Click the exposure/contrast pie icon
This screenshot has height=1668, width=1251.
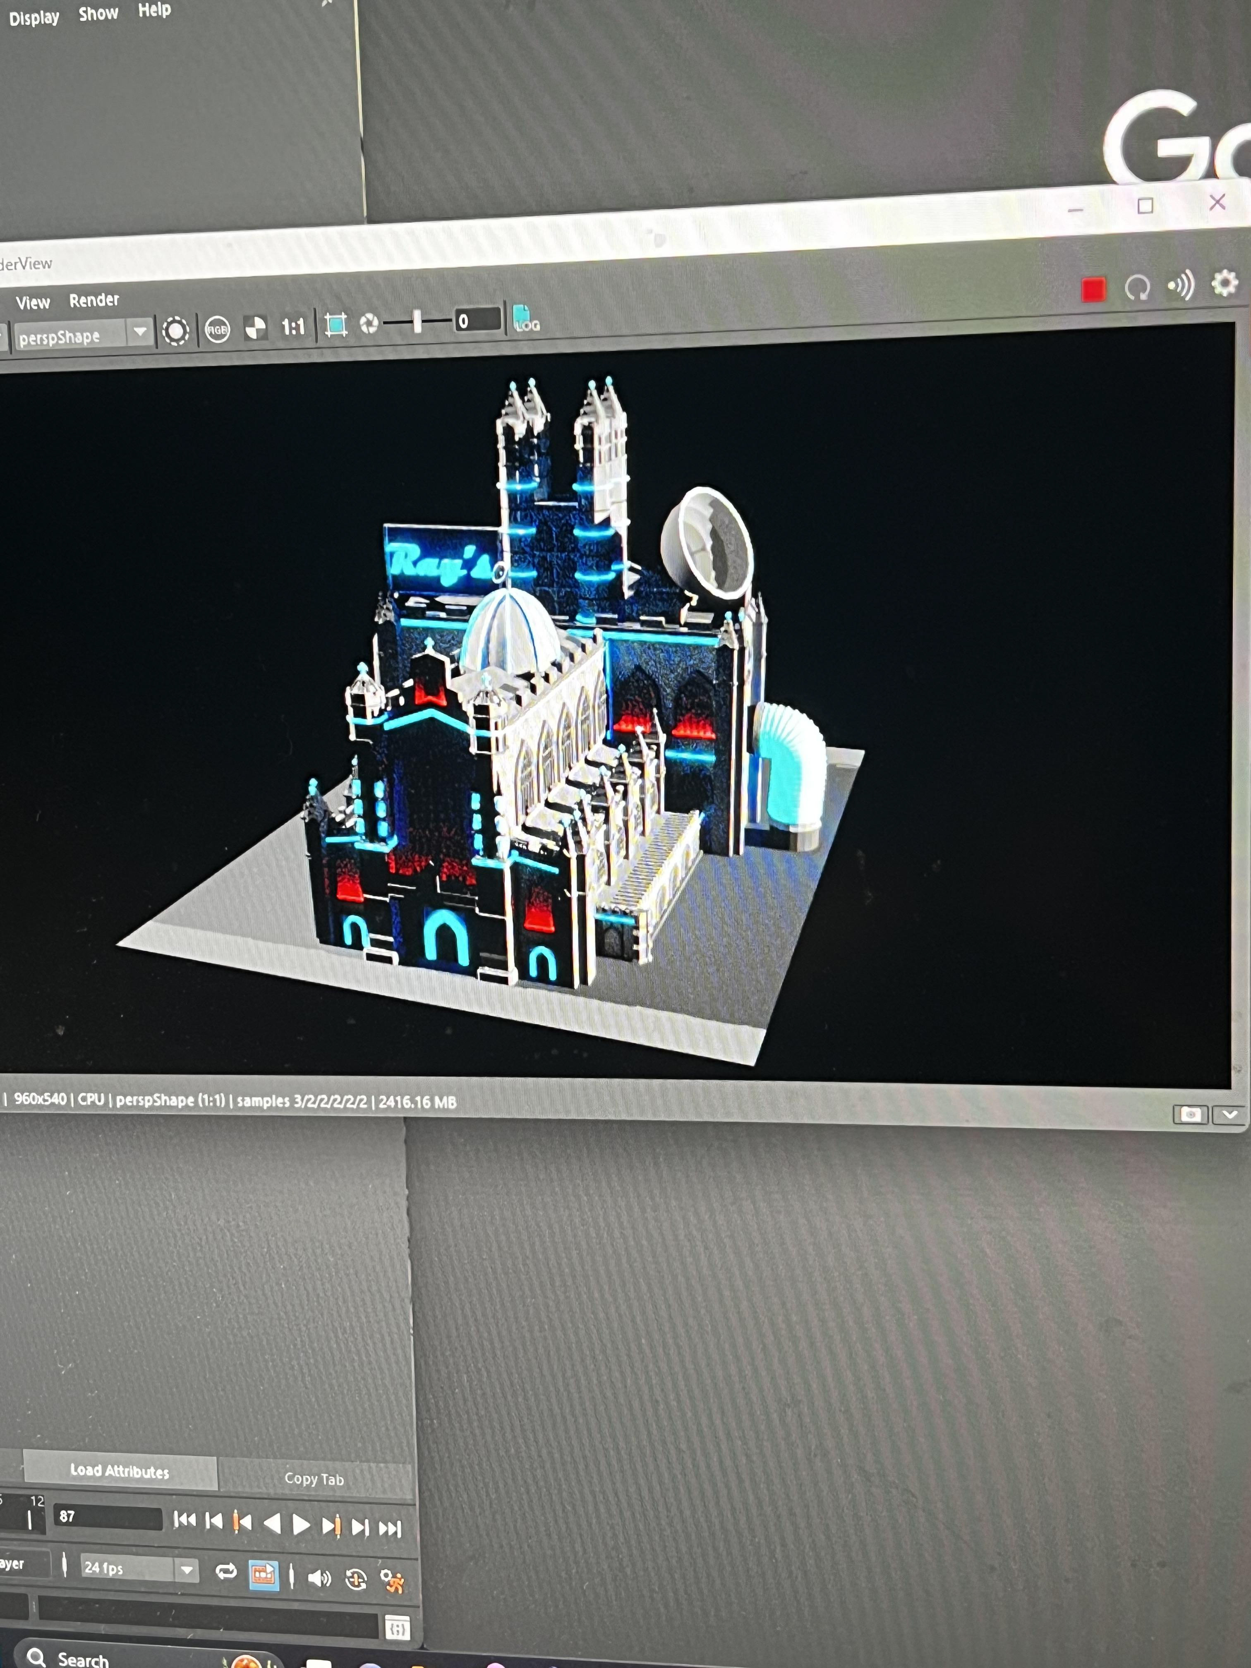256,328
